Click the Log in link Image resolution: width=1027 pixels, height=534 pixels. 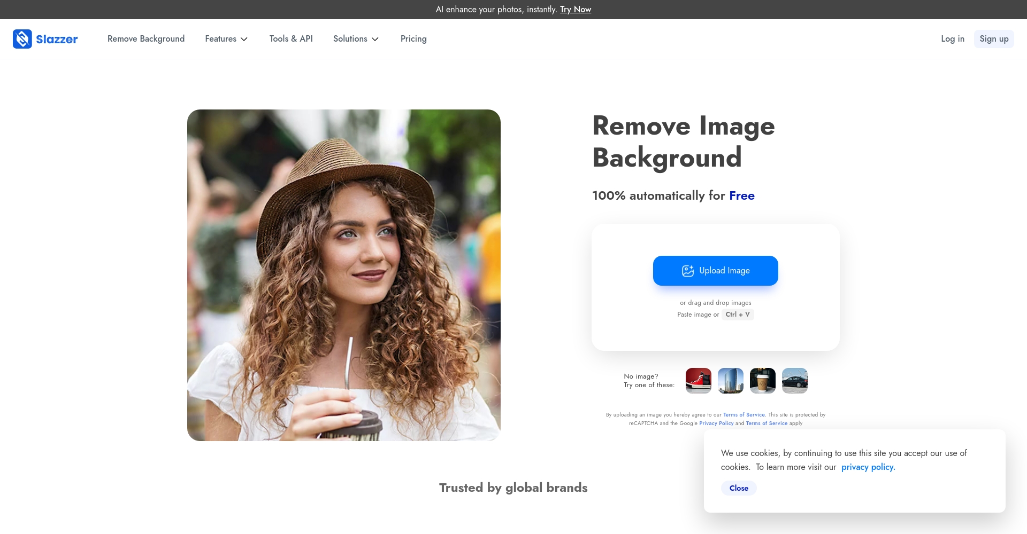(x=952, y=39)
